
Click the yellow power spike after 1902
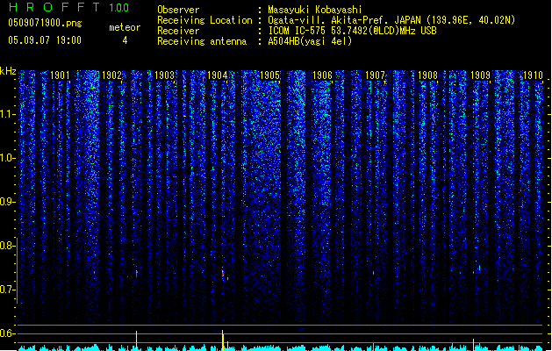click(137, 340)
